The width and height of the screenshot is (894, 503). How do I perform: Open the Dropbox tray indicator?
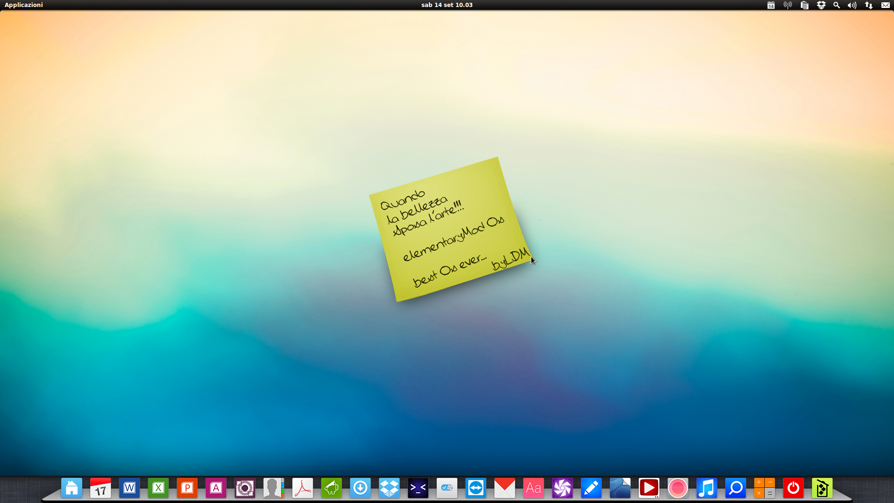pos(821,5)
